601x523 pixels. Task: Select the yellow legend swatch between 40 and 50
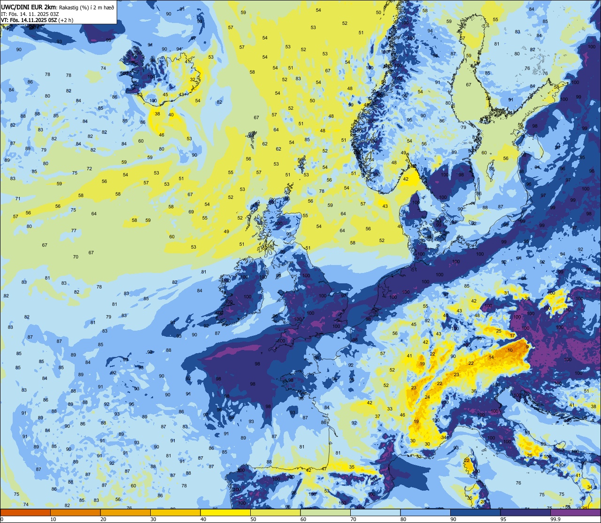pos(225,512)
